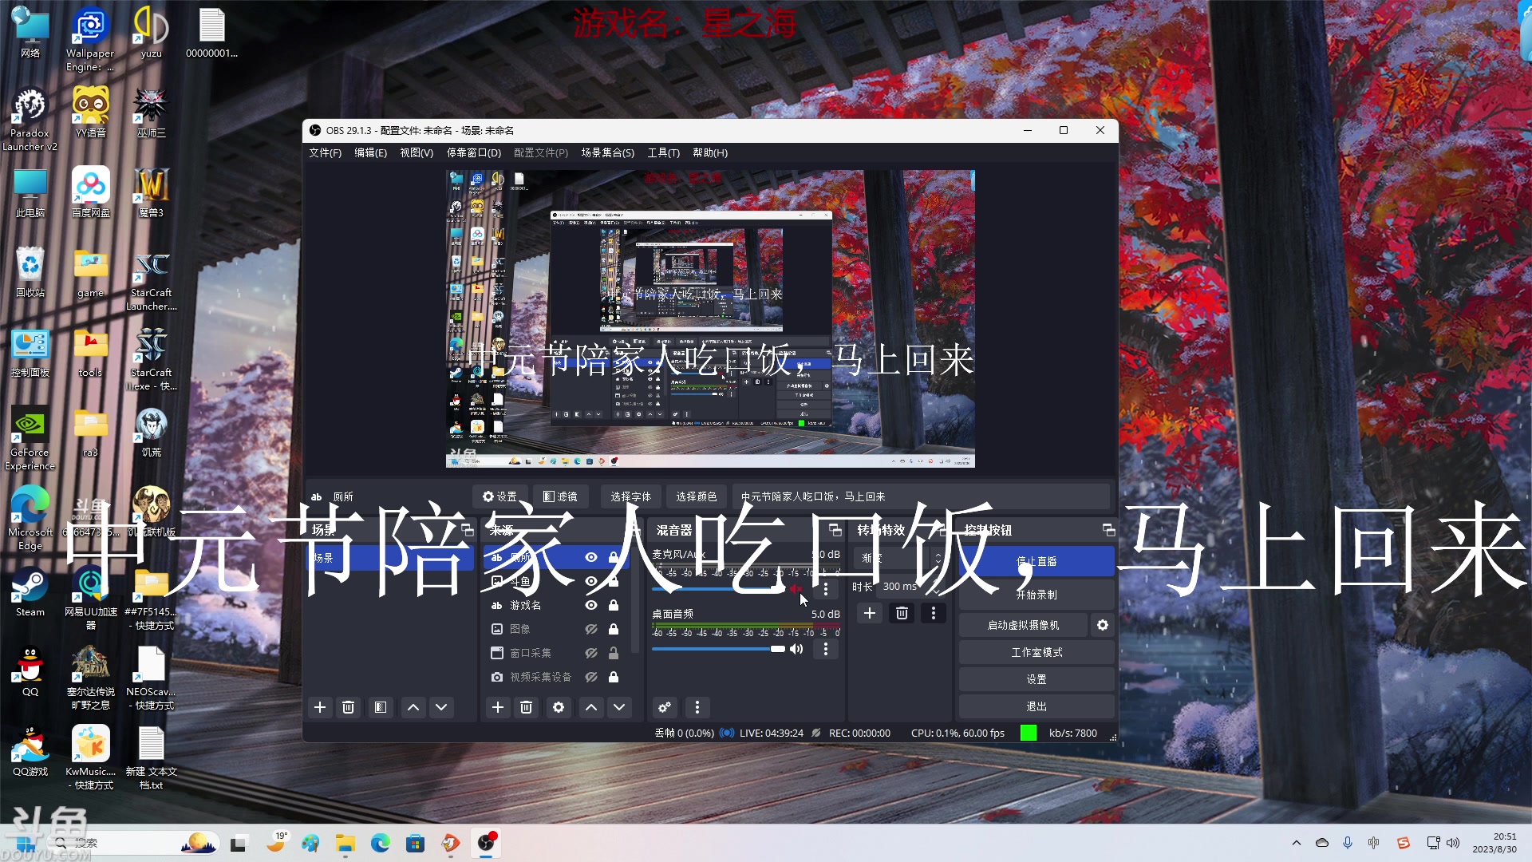Open yuzu emulator desktop icon

coord(151,34)
